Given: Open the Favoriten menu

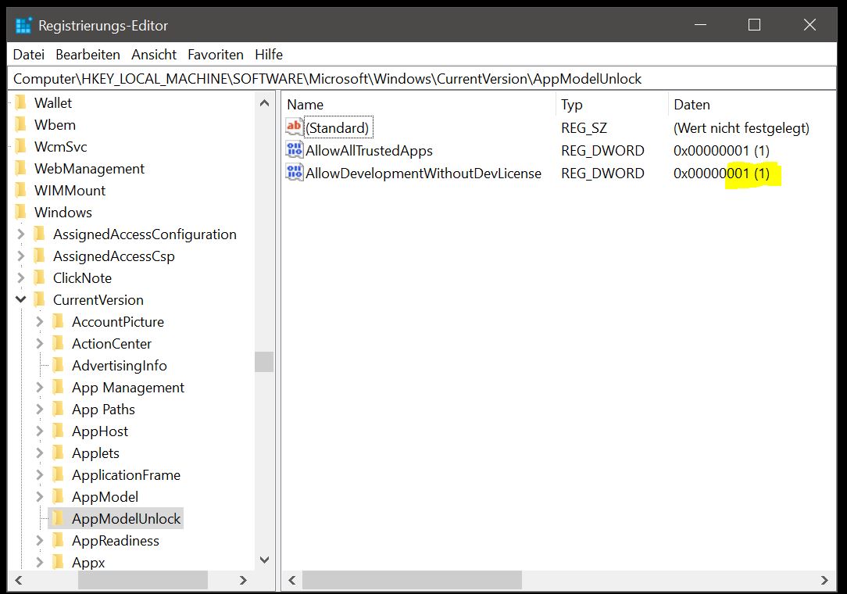Looking at the screenshot, I should pyautogui.click(x=216, y=55).
